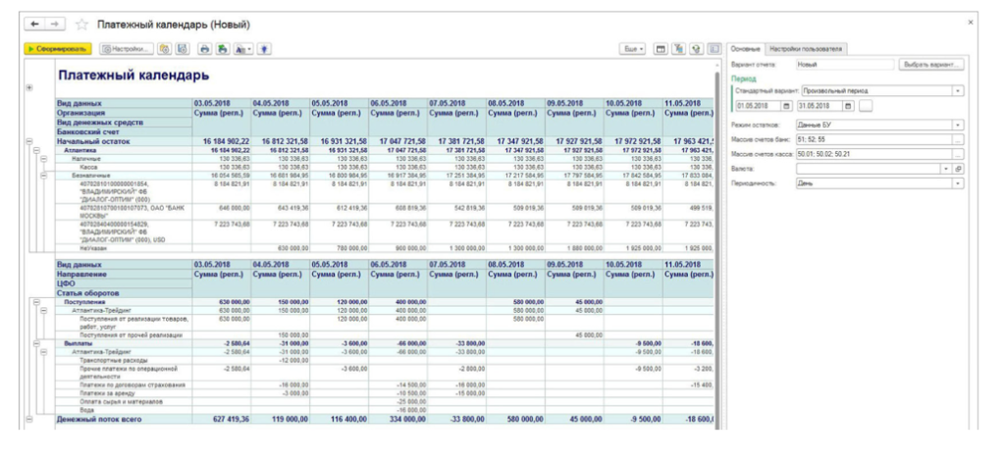1005x461 pixels.
Task: Toggle the settings side panel icon
Action: [x=714, y=49]
